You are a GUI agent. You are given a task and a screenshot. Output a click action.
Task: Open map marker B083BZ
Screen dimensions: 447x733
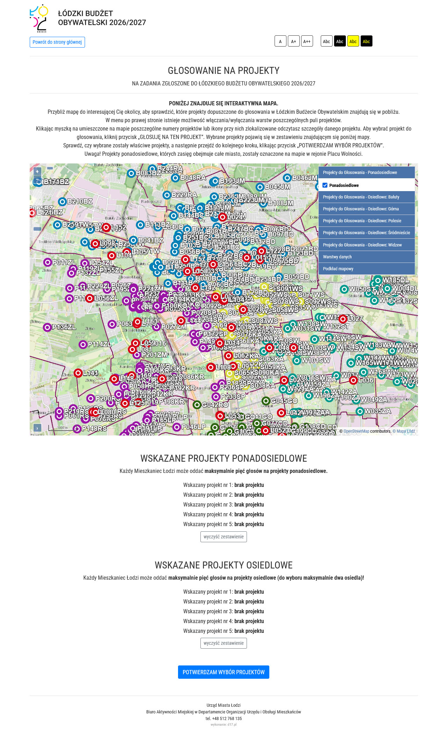click(x=131, y=173)
